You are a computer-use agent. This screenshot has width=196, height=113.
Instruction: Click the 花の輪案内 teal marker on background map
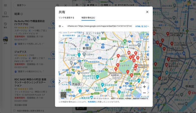(167, 72)
